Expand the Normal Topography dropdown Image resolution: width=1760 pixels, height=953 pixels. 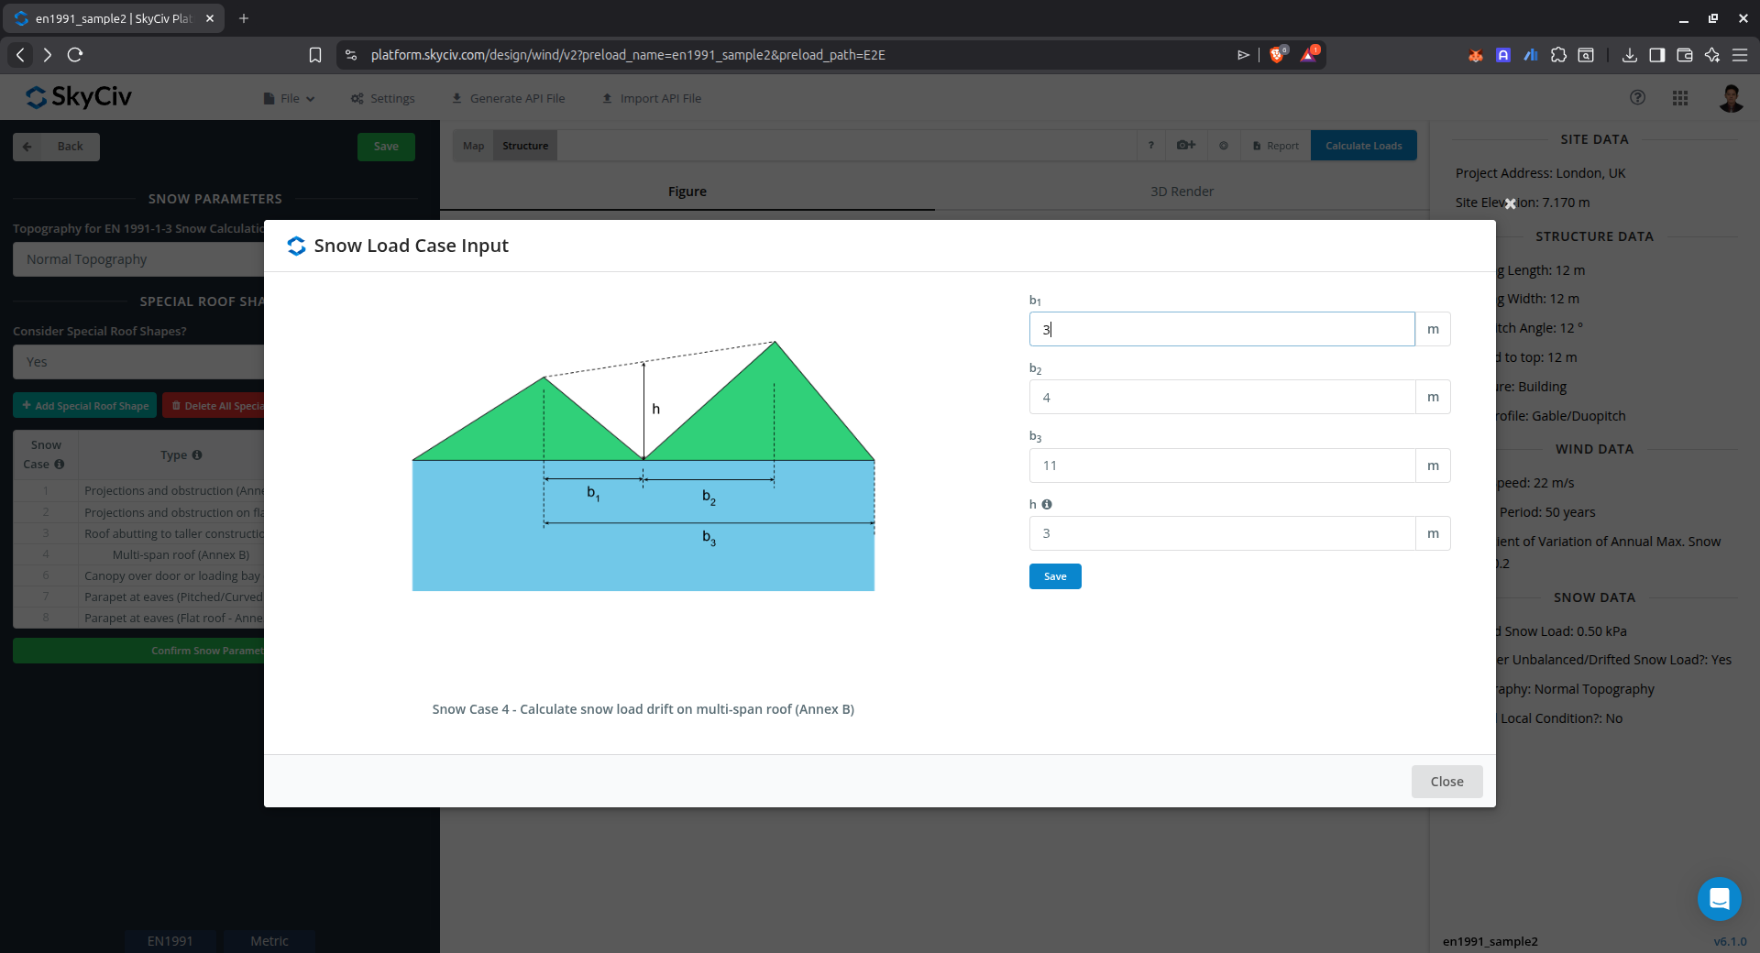(x=137, y=259)
